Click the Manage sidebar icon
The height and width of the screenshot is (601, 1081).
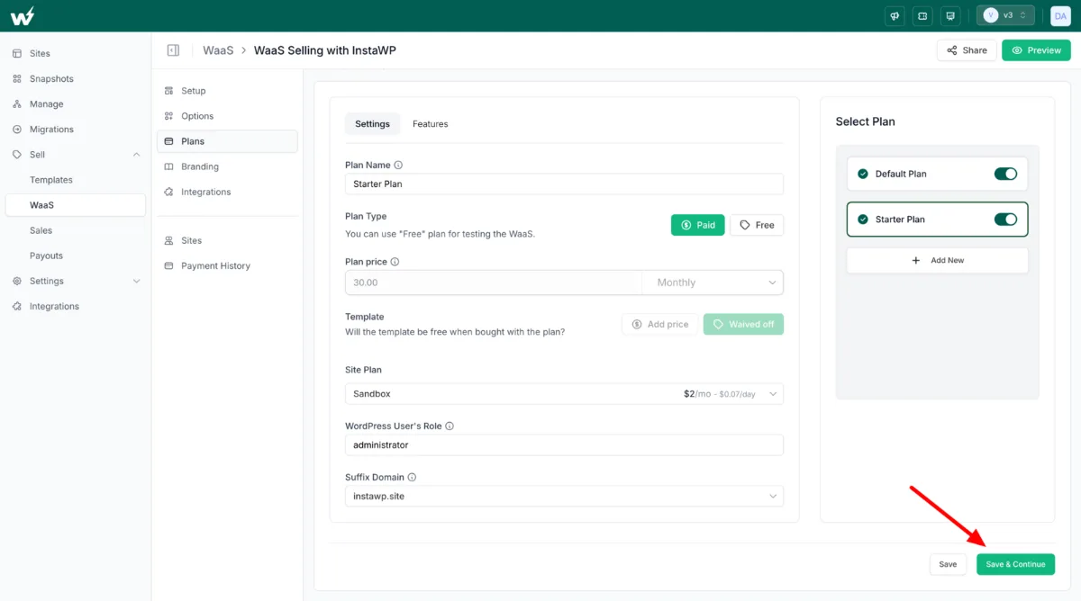coord(17,103)
